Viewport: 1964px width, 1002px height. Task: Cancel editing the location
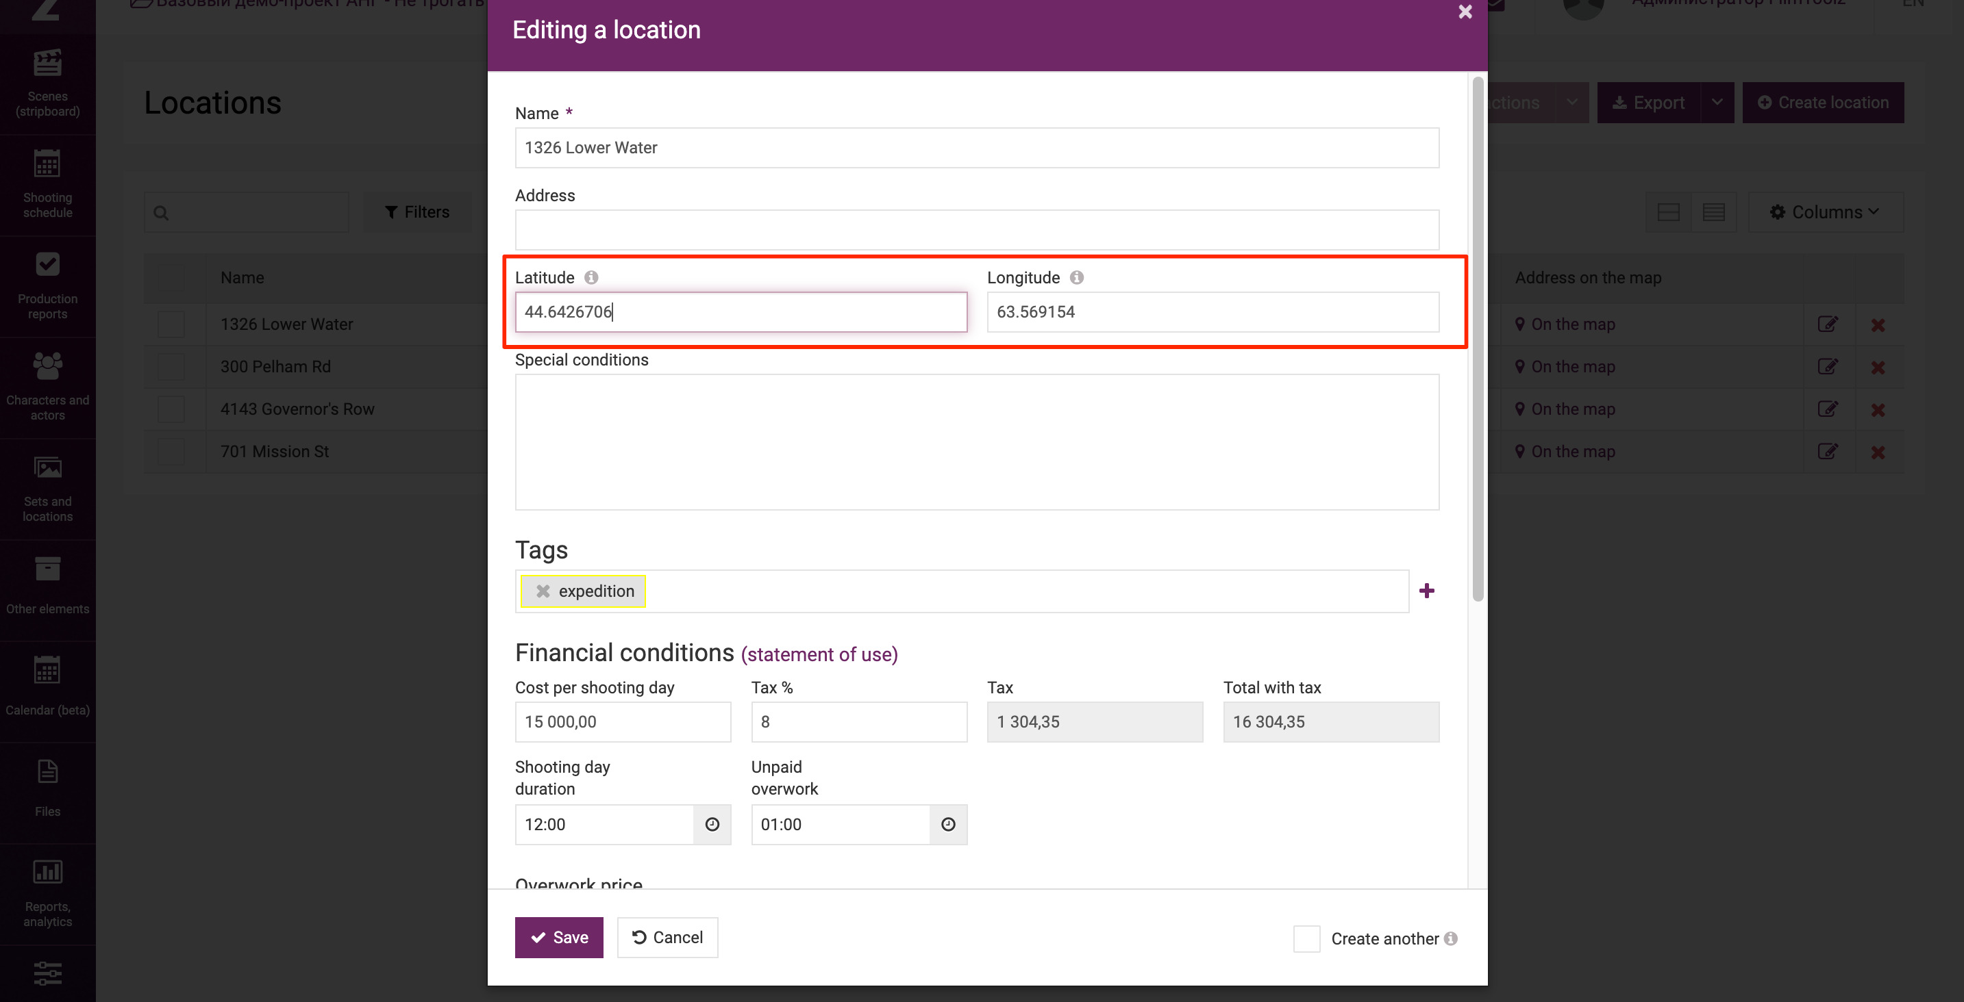667,938
